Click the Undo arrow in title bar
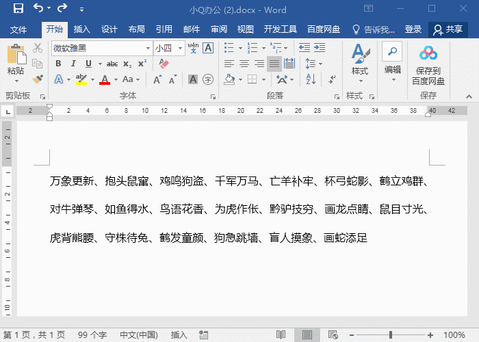The width and height of the screenshot is (479, 342). 38,9
